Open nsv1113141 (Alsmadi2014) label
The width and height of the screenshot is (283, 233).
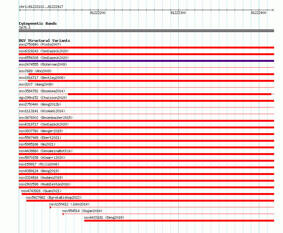click(42, 111)
